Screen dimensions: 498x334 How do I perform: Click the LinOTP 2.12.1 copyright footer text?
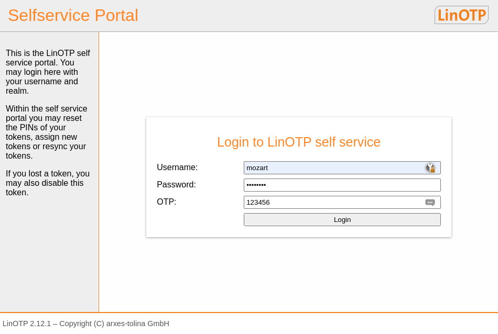86,324
